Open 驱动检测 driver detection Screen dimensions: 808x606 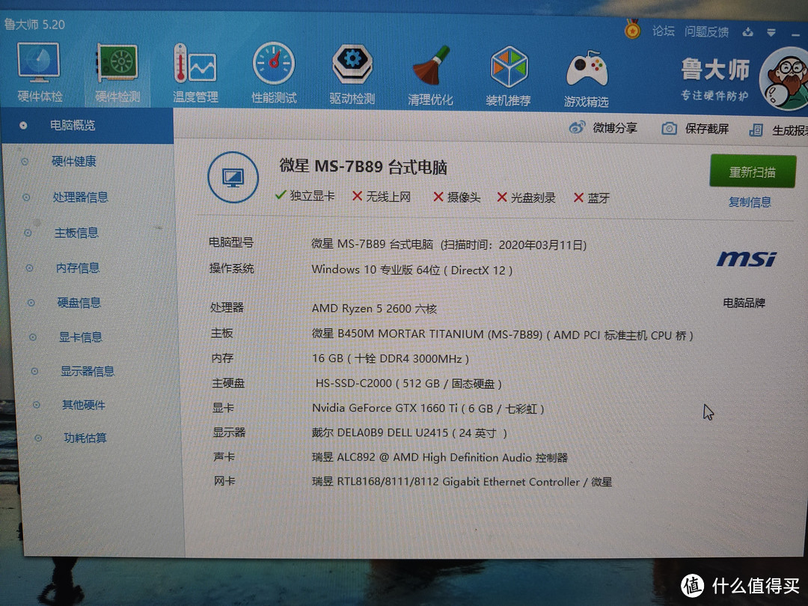point(352,75)
